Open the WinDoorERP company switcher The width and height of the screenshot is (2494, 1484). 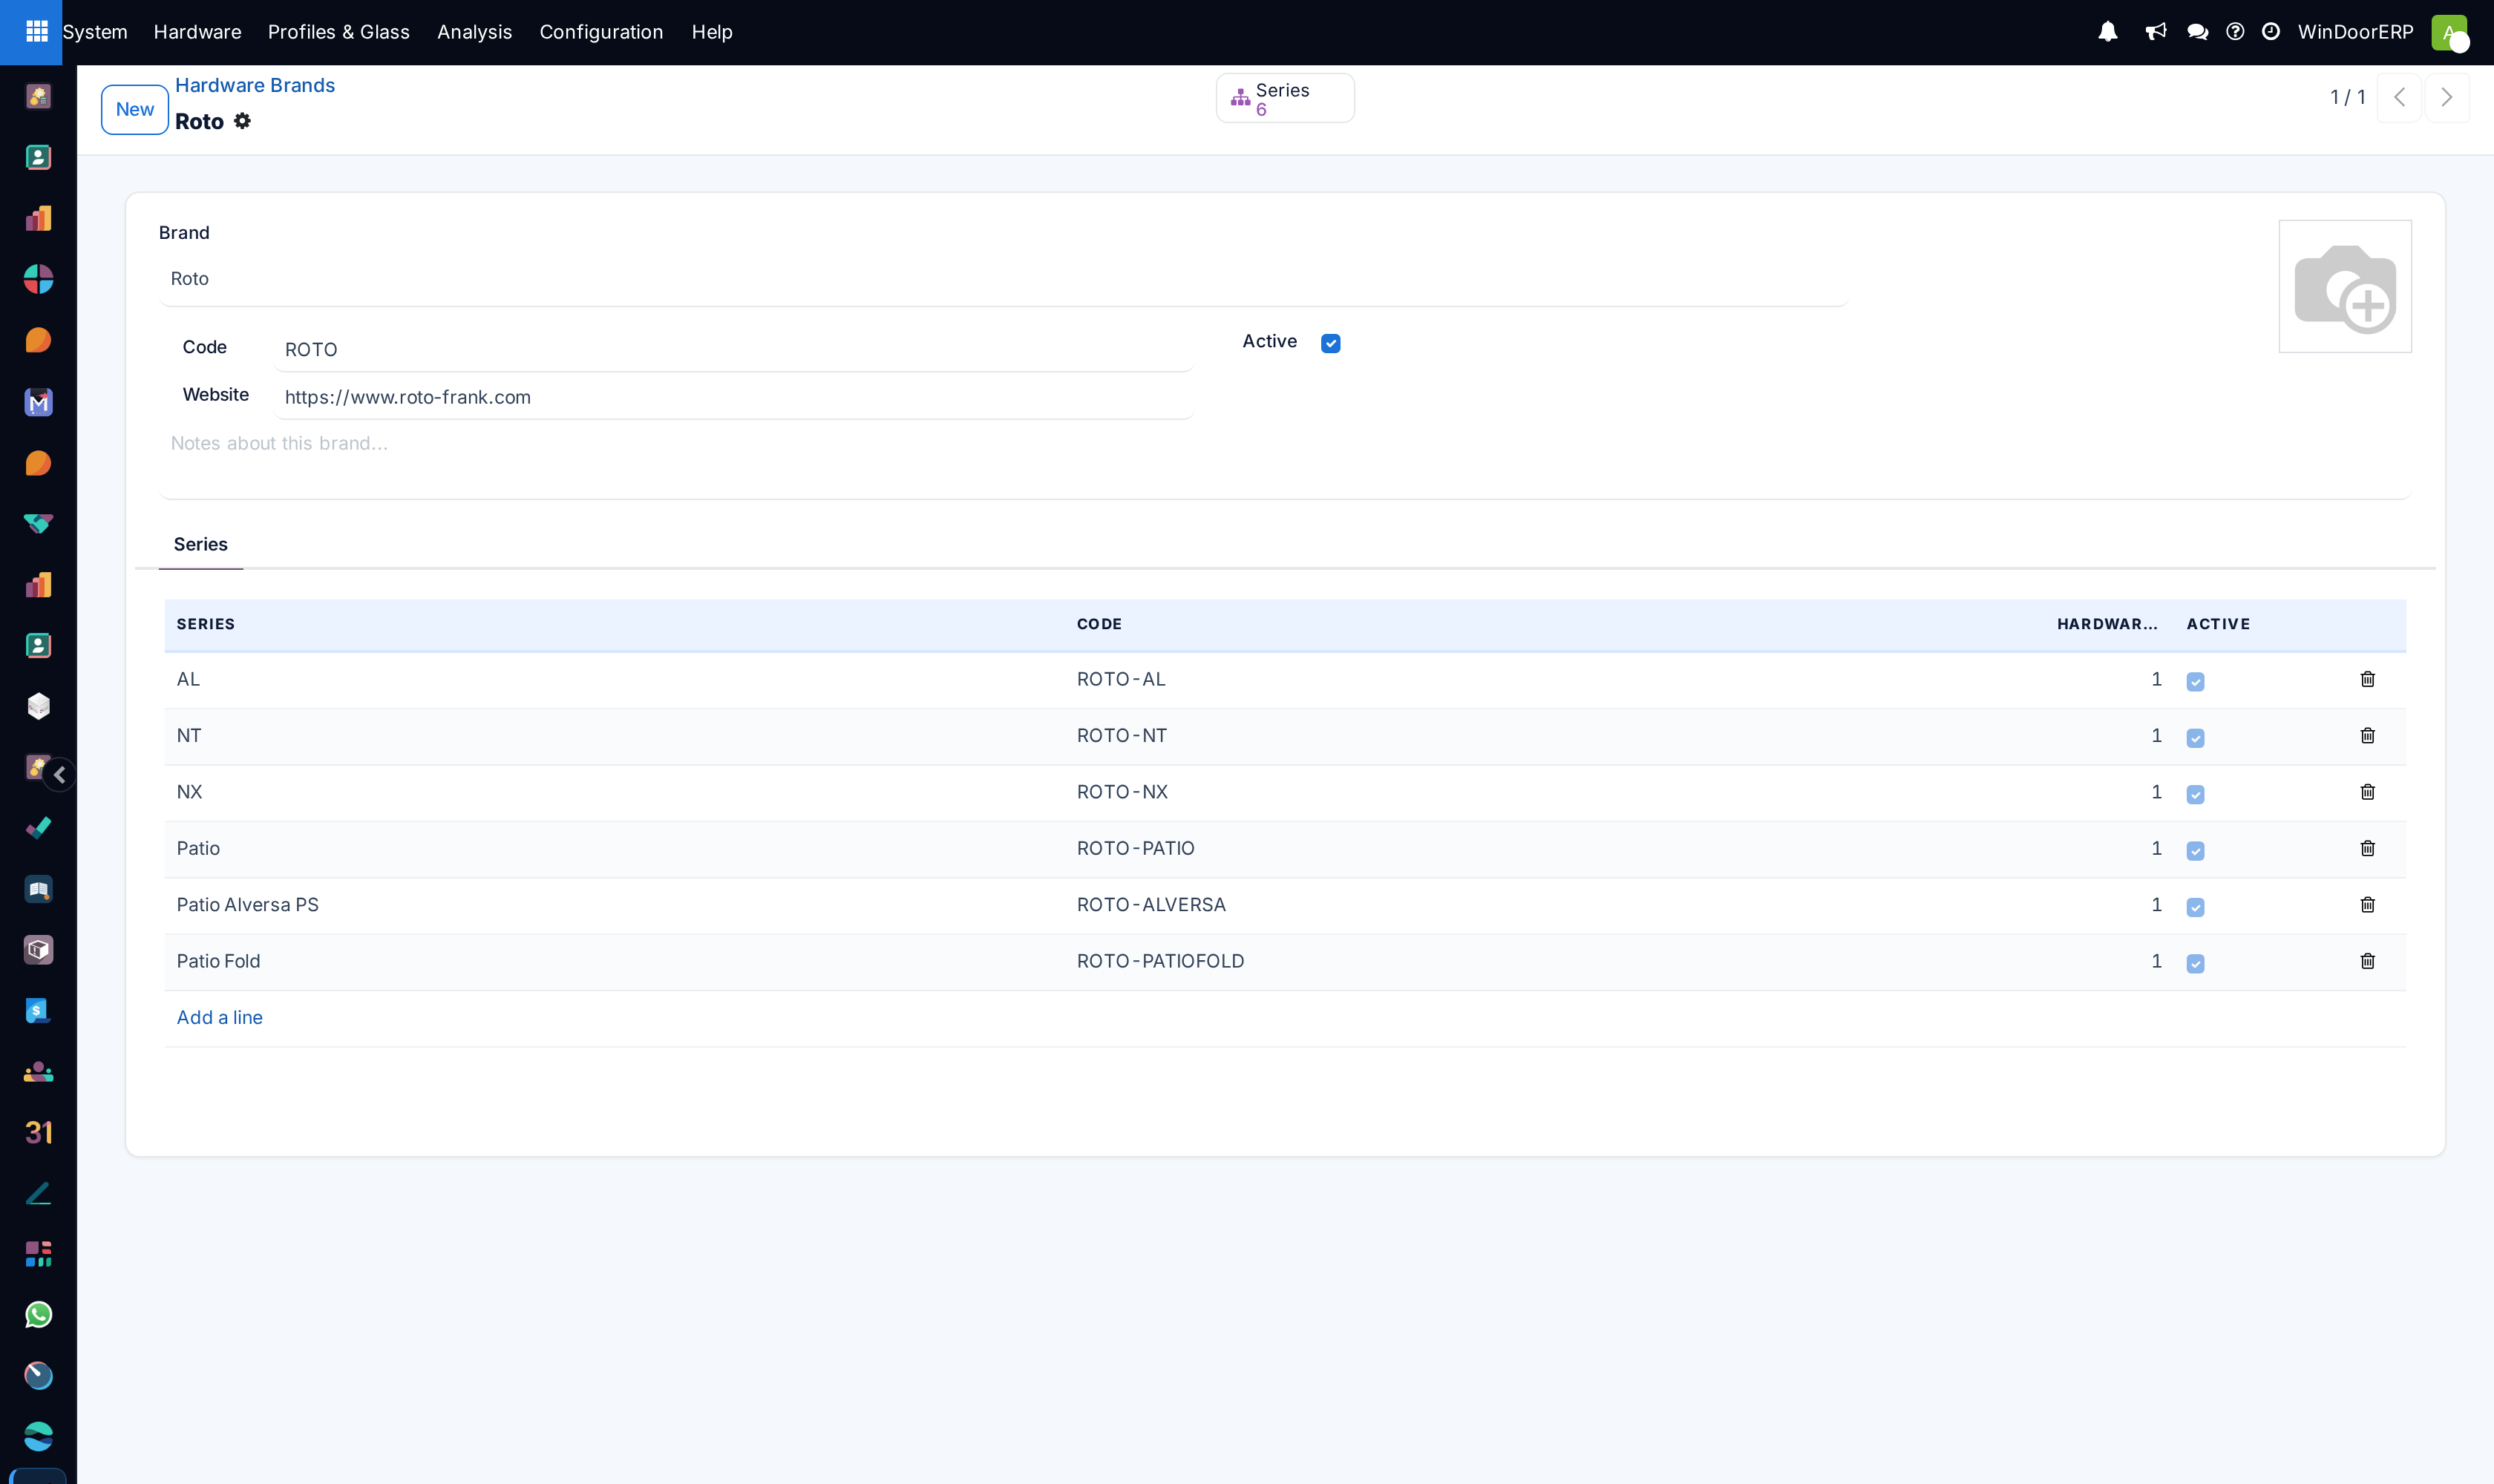click(x=2355, y=32)
